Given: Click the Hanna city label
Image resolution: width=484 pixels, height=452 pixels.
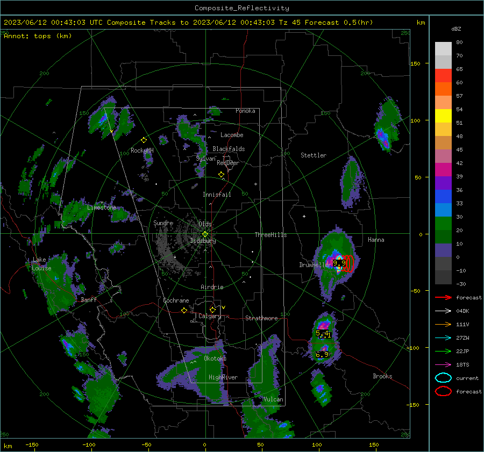Looking at the screenshot, I should click(376, 240).
